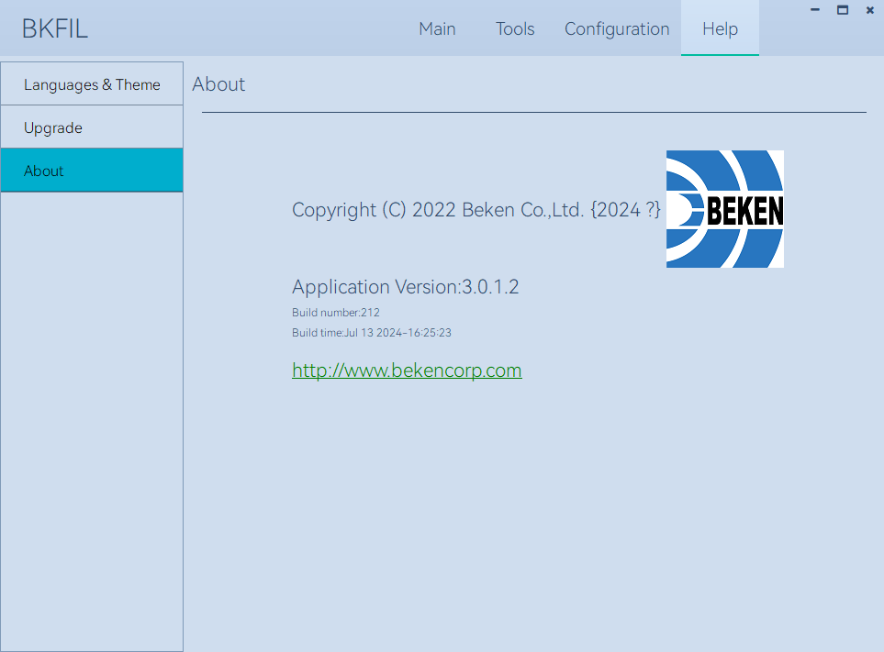
Task: Open the bekencorp.com website link
Action: coord(407,370)
